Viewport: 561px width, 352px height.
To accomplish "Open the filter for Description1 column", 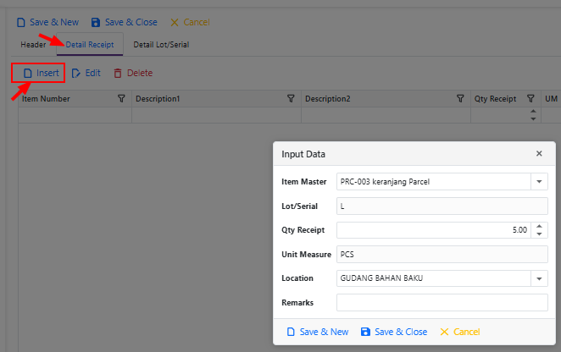I will [291, 99].
